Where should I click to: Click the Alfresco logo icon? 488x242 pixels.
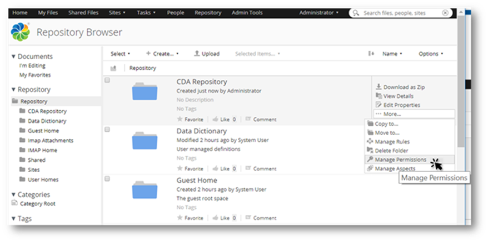[x=21, y=32]
